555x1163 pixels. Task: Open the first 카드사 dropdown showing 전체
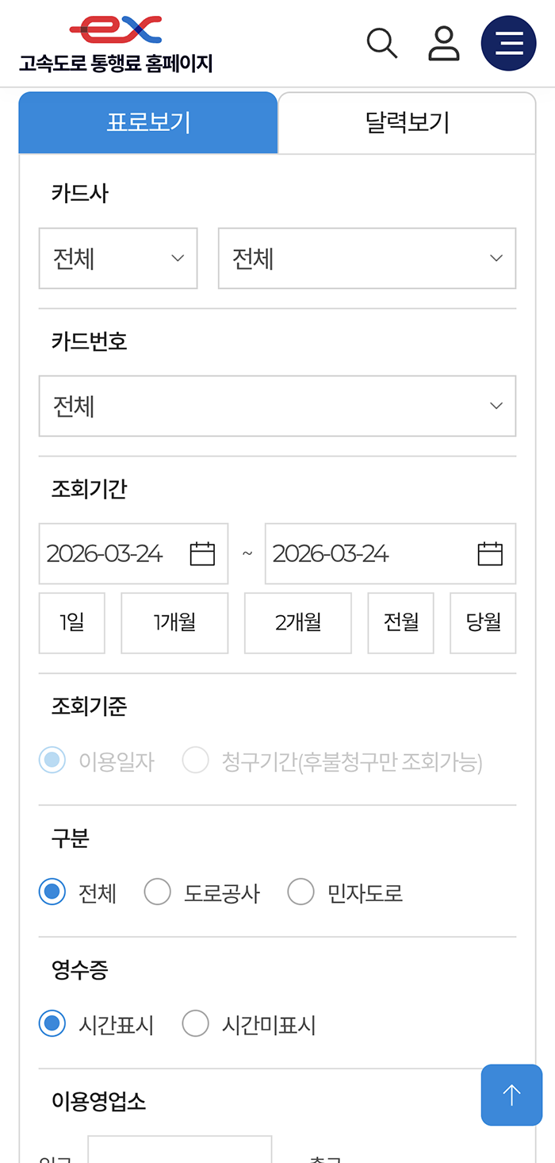coord(118,258)
